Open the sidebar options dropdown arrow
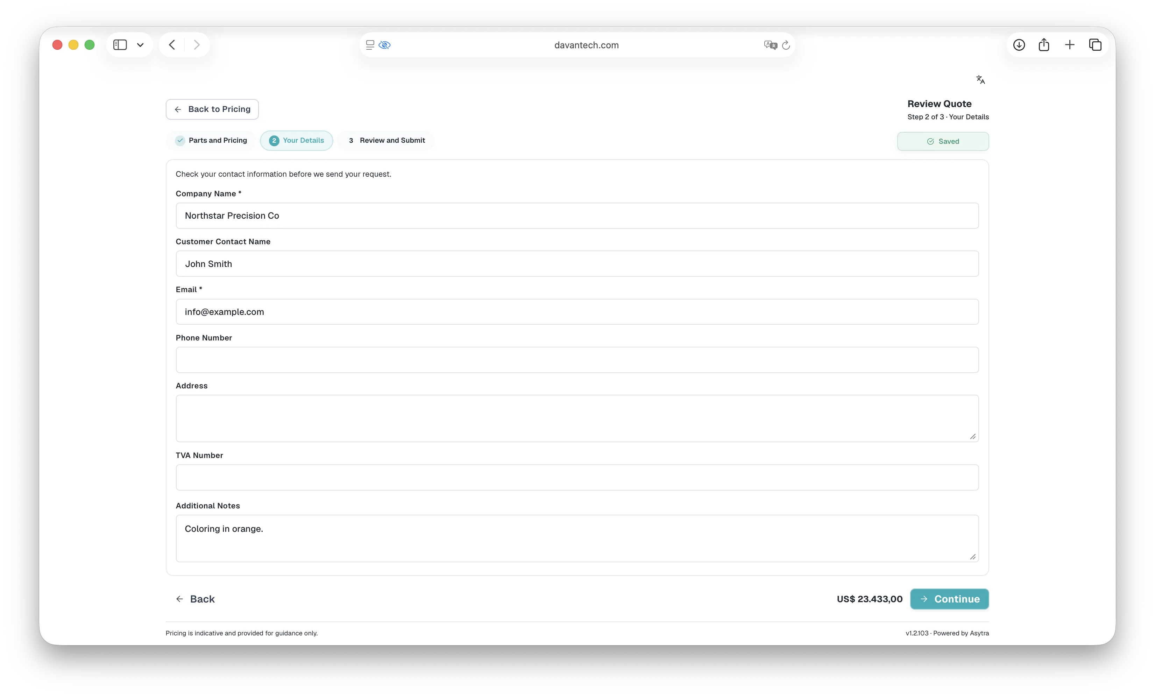This screenshot has width=1155, height=697. tap(140, 45)
